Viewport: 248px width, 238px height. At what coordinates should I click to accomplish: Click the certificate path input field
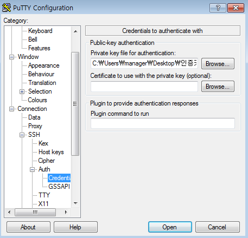coord(144,87)
